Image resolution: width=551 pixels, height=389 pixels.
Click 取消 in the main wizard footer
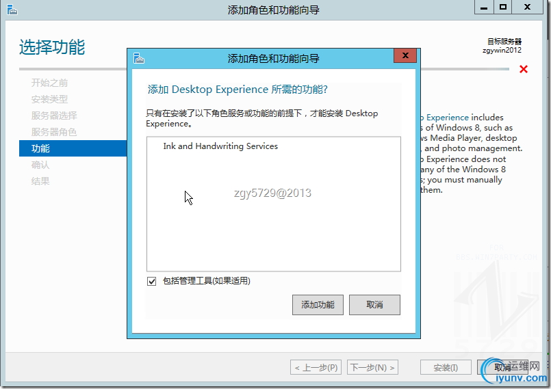point(502,368)
